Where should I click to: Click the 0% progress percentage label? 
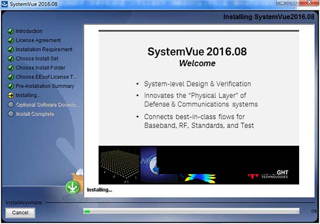pyautogui.click(x=314, y=211)
